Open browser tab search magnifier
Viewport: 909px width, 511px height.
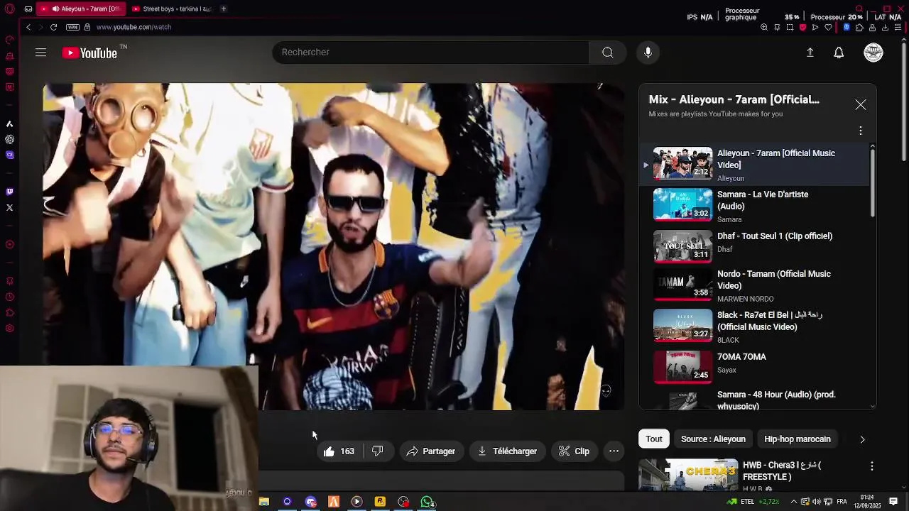[859, 9]
